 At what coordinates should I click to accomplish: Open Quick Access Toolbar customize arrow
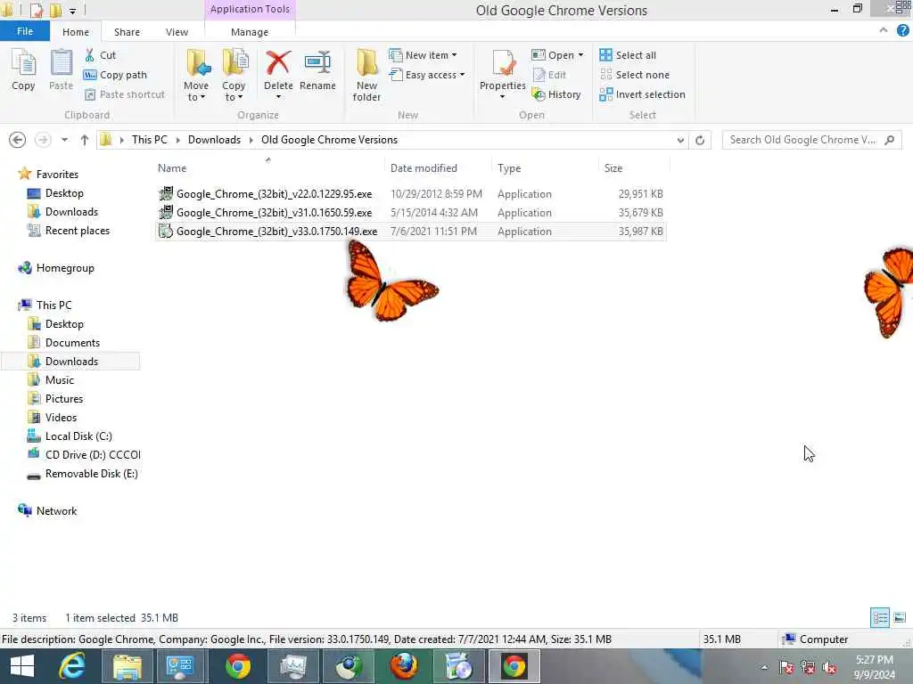tap(73, 11)
